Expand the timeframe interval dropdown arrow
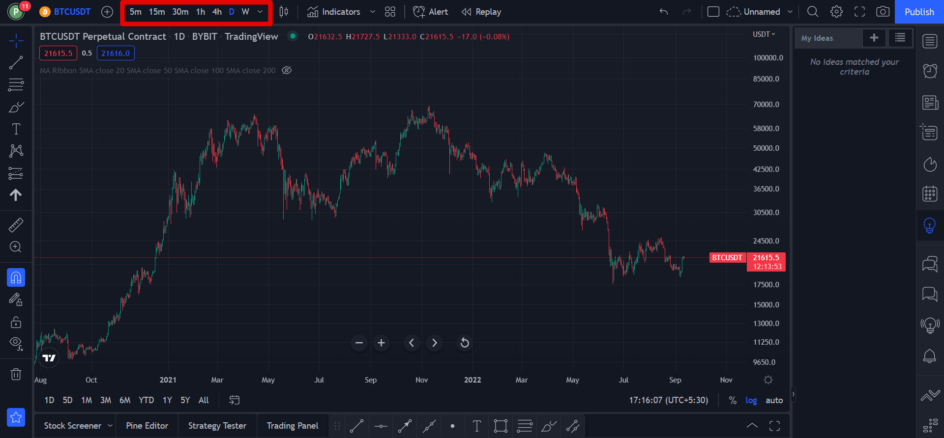 click(260, 12)
